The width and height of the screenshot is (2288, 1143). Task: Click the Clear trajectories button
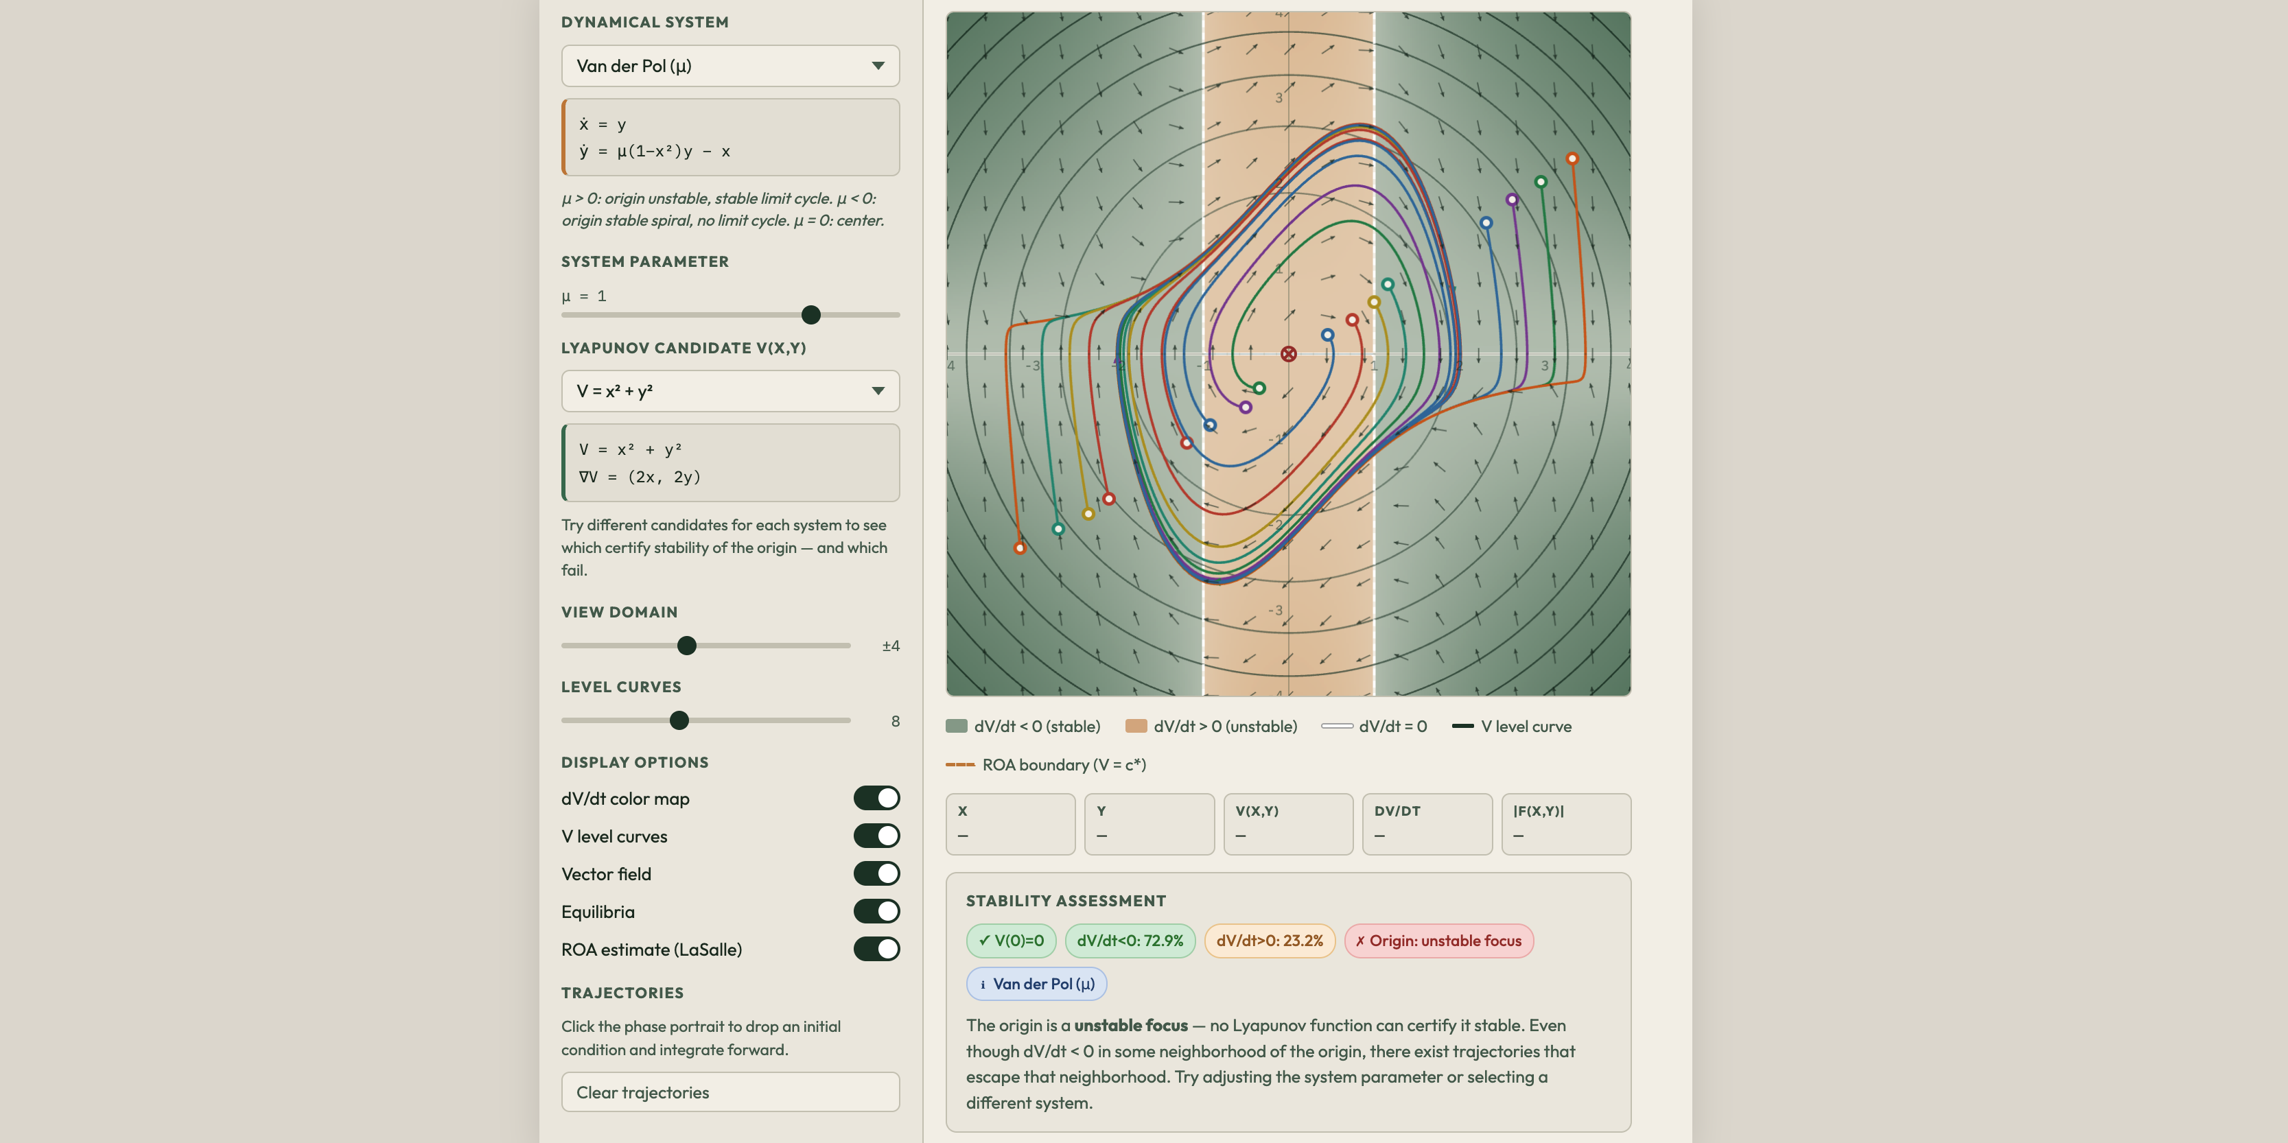(x=730, y=1092)
